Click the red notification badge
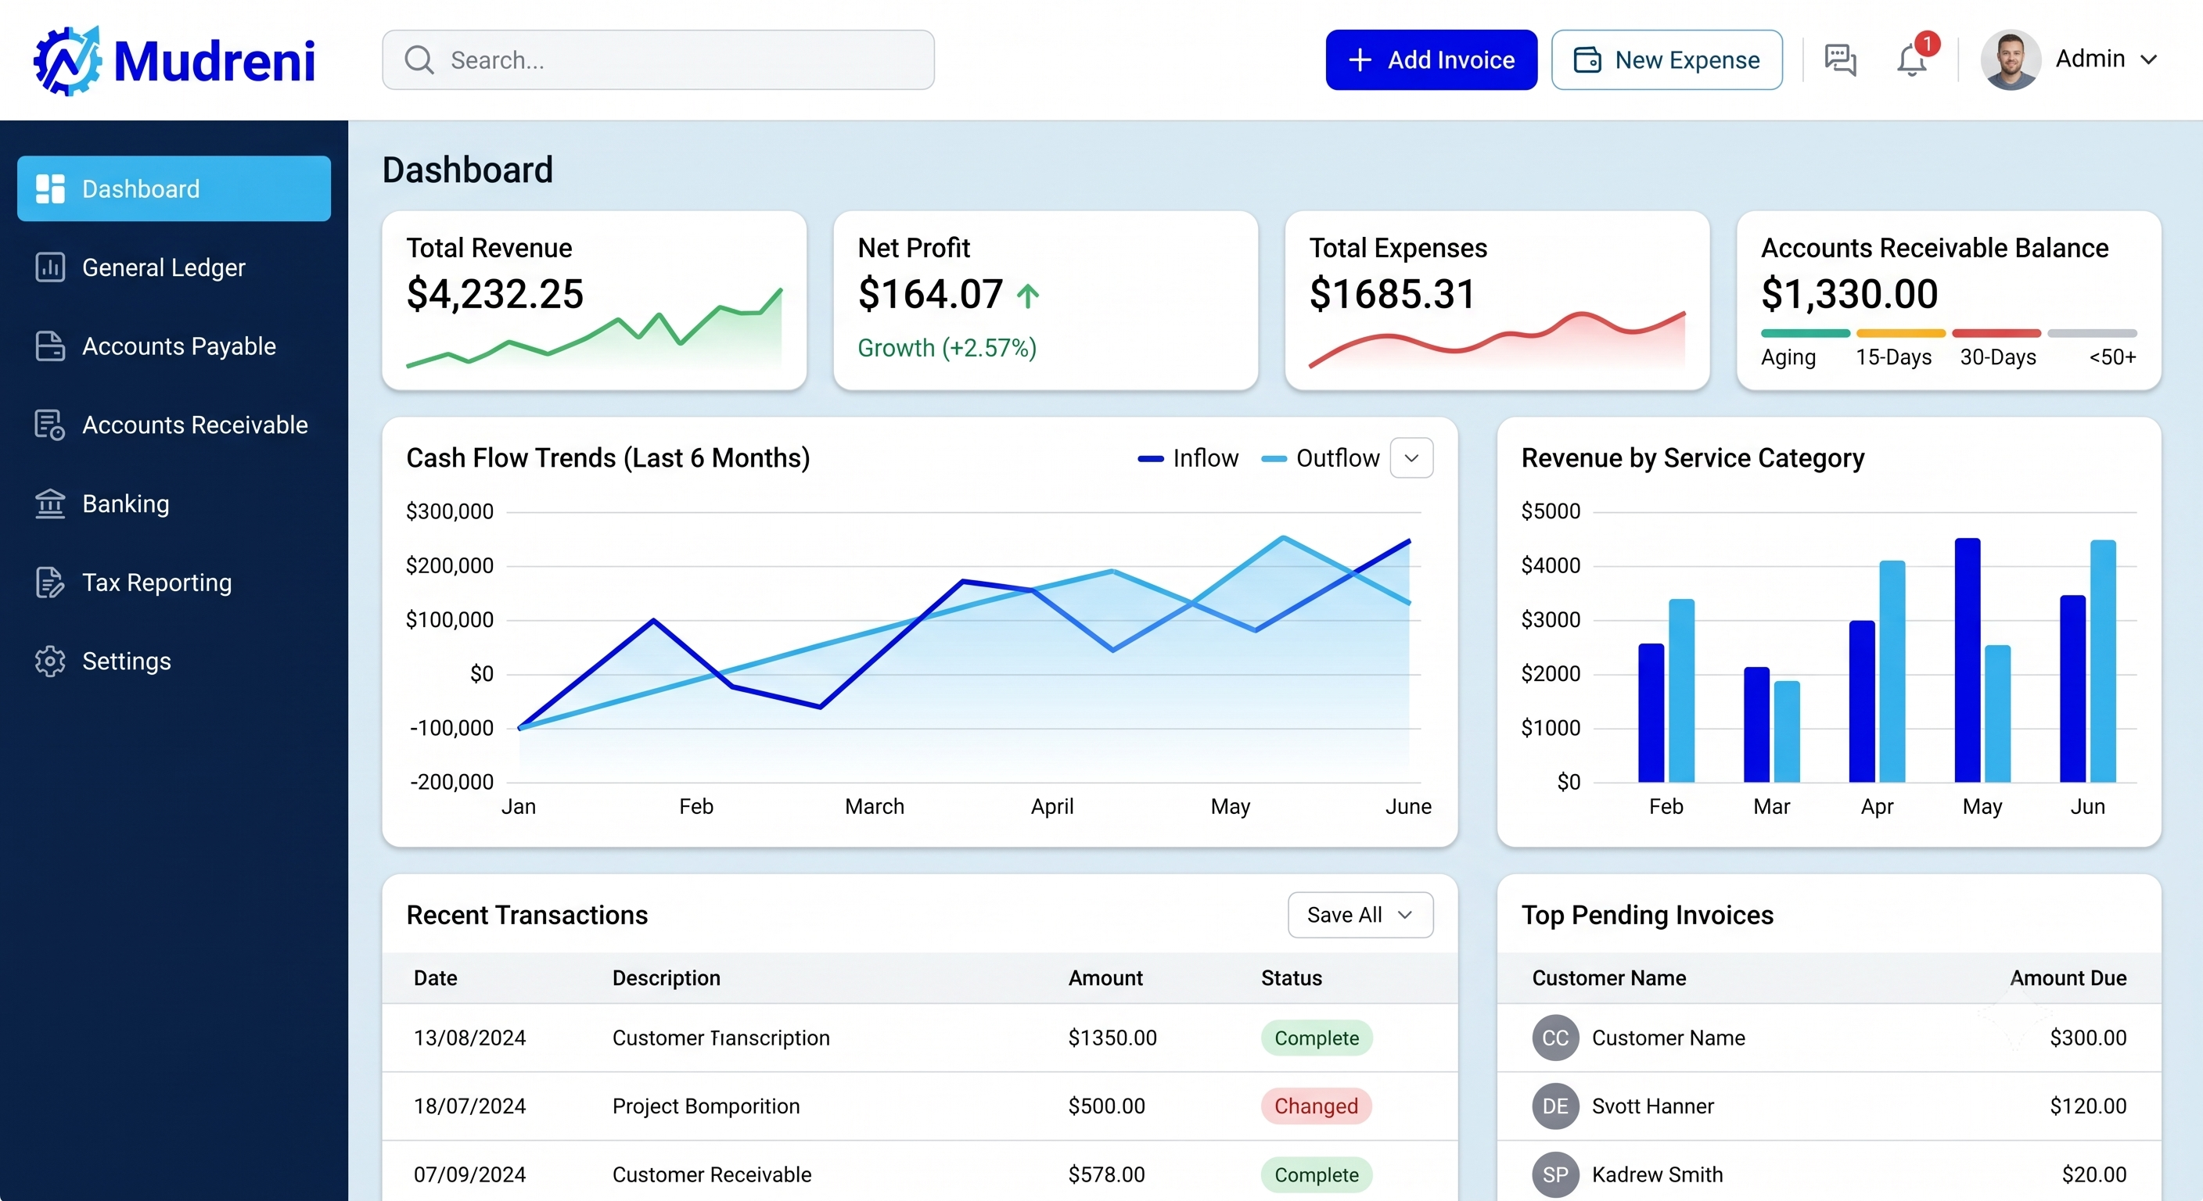 click(1928, 44)
